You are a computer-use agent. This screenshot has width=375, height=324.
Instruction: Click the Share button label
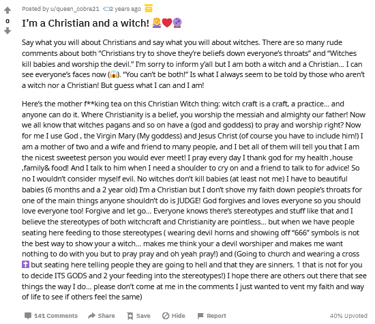tap(106, 316)
